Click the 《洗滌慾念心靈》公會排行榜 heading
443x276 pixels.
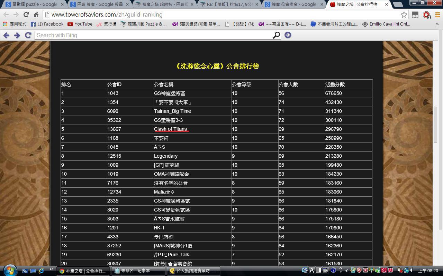tap(217, 66)
